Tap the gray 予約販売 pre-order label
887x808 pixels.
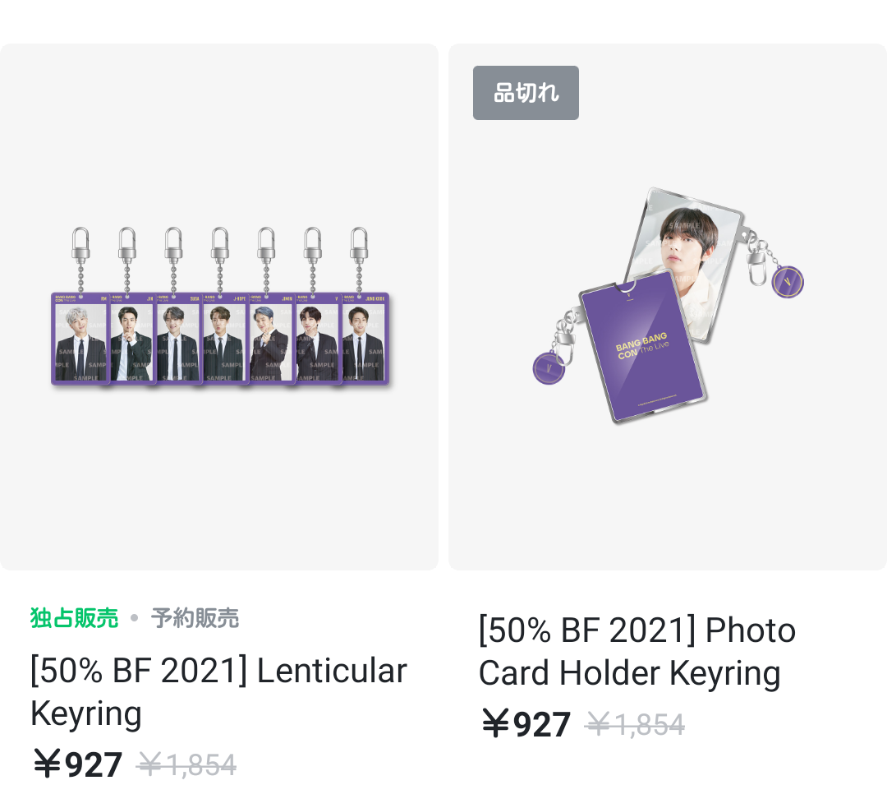click(195, 618)
